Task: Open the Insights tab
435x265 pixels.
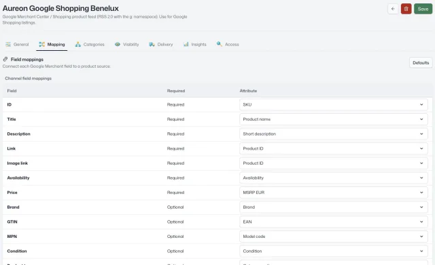Action: [x=195, y=44]
